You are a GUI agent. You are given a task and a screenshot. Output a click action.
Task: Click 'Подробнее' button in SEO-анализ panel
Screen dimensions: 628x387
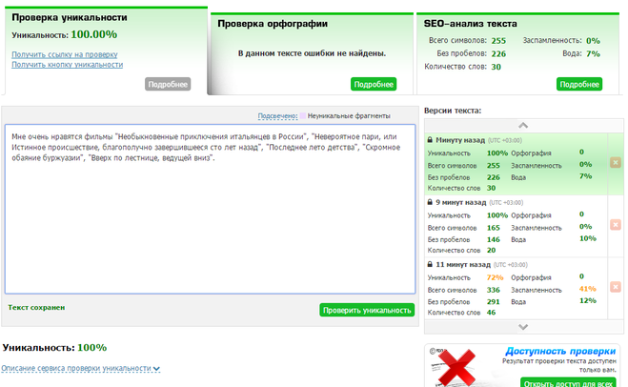pyautogui.click(x=579, y=84)
